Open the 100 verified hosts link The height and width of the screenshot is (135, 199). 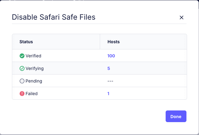click(111, 56)
